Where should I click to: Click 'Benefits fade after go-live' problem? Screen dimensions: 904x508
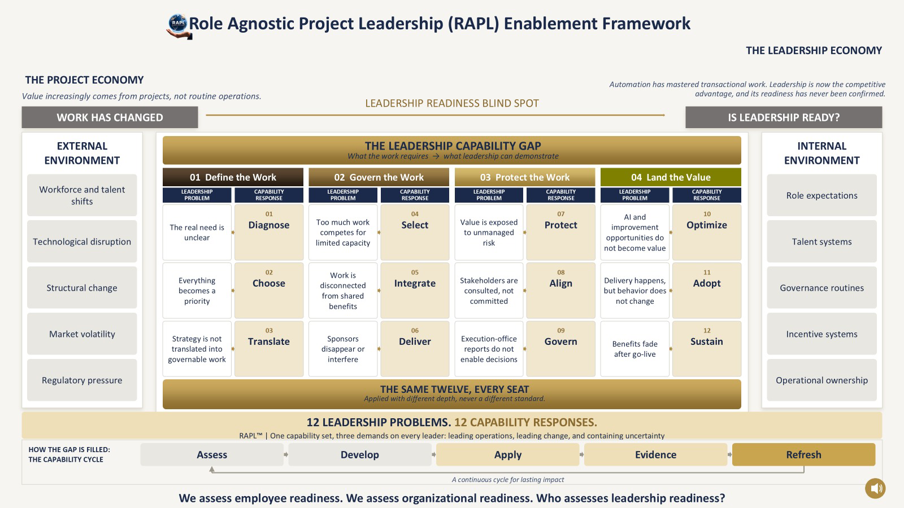click(x=635, y=349)
